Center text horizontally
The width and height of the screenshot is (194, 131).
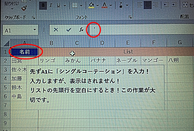pyautogui.click(x=147, y=5)
